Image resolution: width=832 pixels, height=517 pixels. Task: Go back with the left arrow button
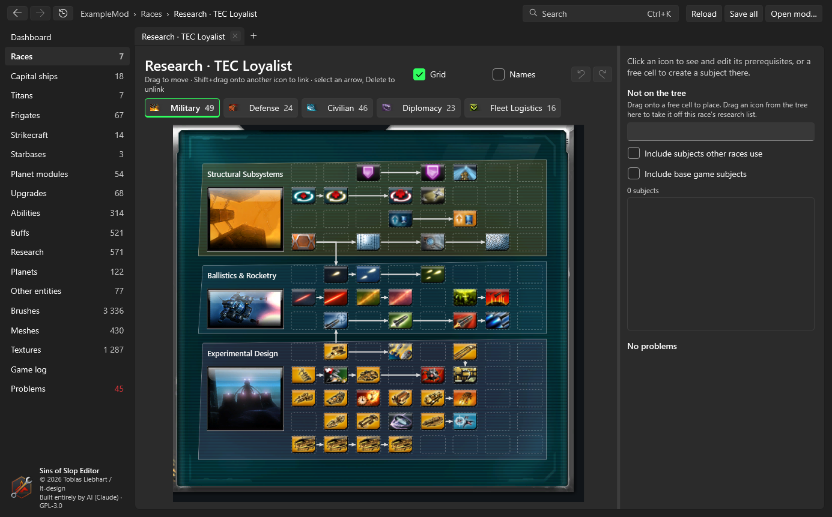17,13
